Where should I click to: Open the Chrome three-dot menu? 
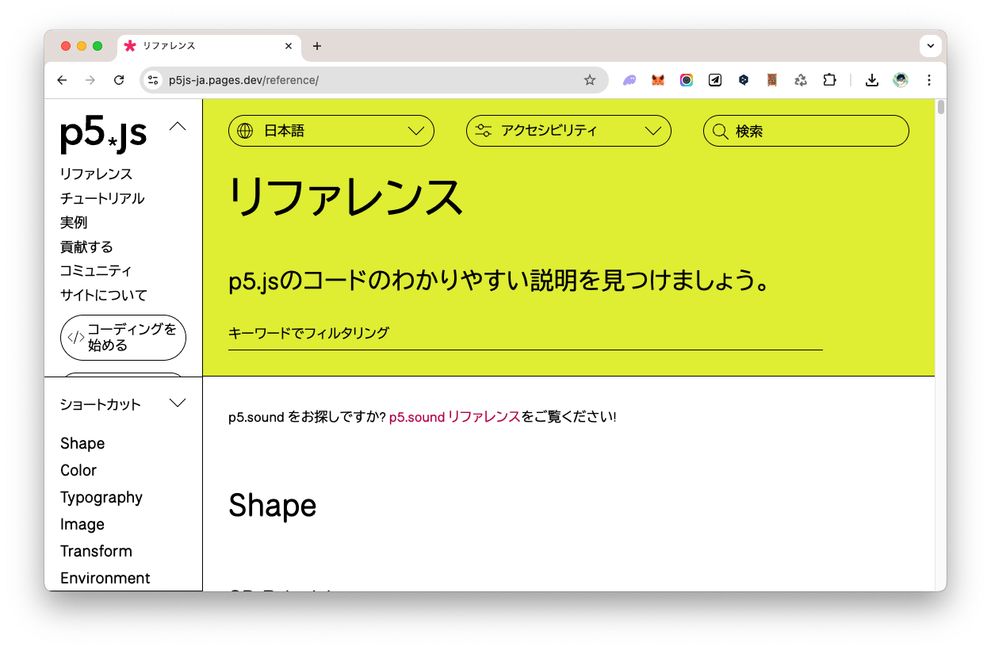pyautogui.click(x=929, y=80)
